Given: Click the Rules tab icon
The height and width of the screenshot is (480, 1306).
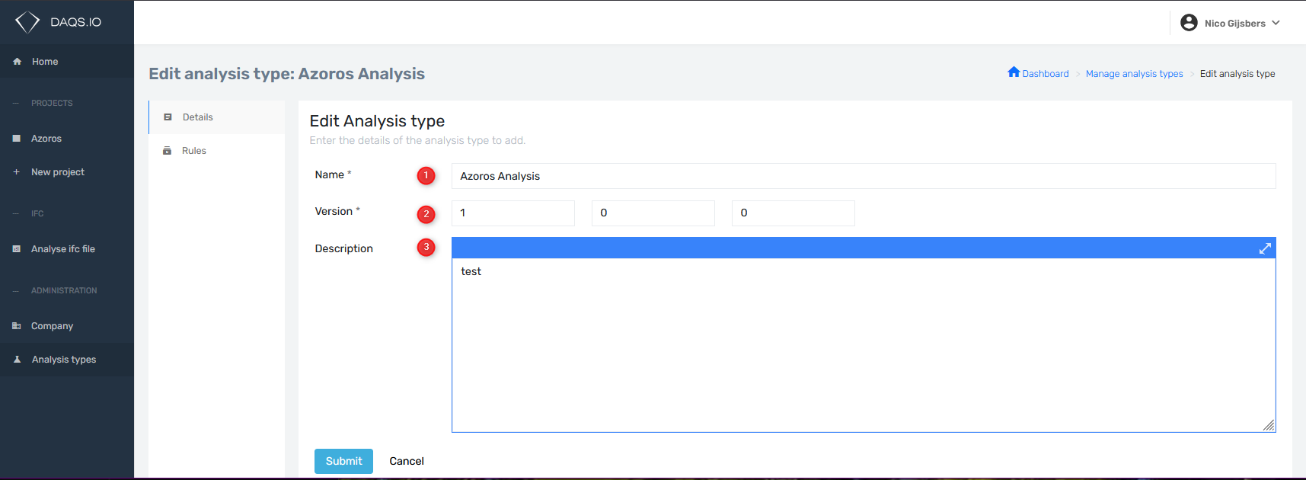Looking at the screenshot, I should tap(167, 151).
